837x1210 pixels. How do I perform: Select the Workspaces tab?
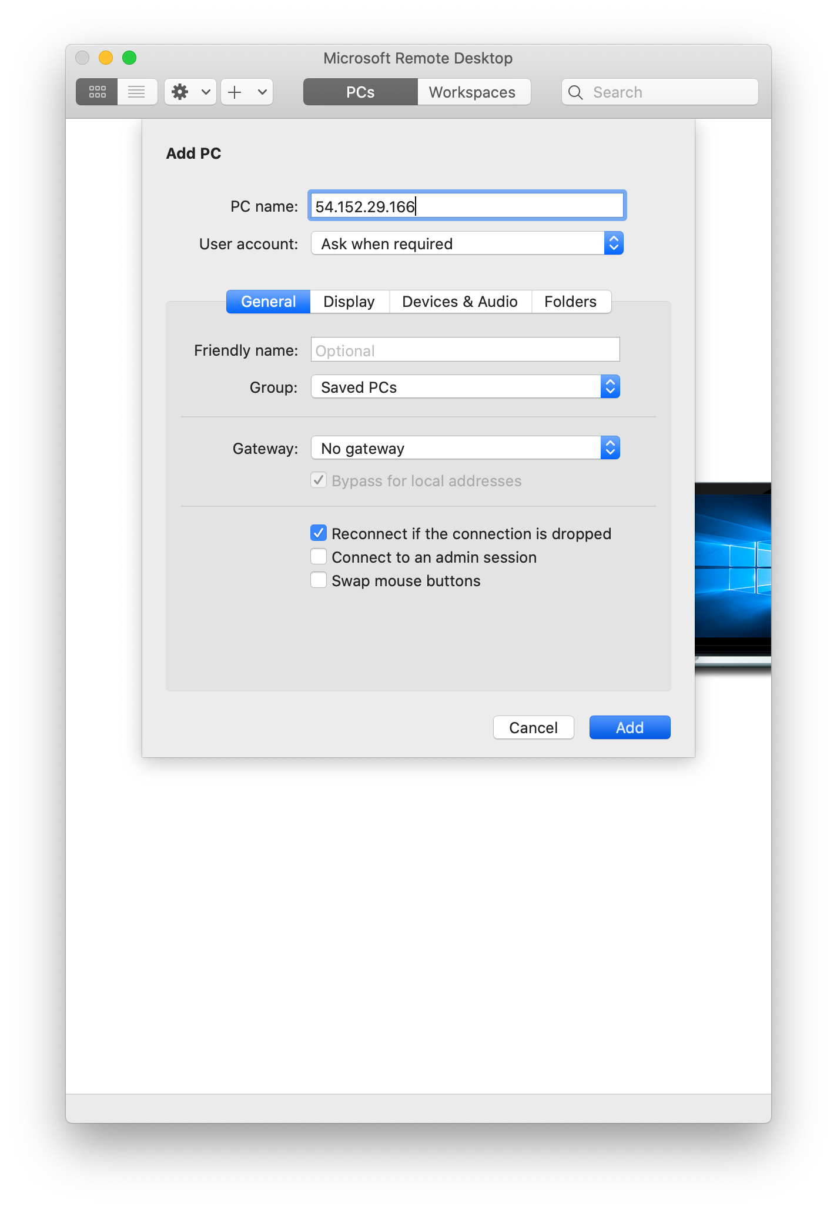(473, 92)
